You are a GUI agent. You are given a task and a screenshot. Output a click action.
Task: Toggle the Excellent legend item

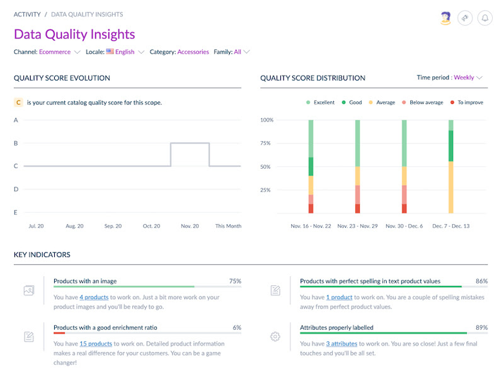point(321,102)
